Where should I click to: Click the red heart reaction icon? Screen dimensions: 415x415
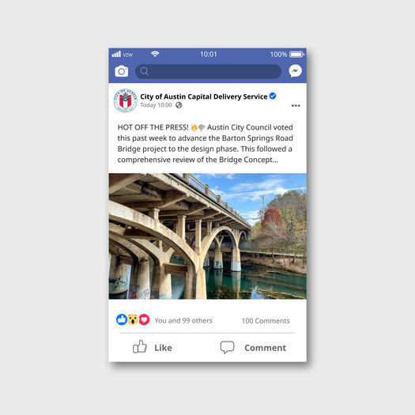point(144,319)
